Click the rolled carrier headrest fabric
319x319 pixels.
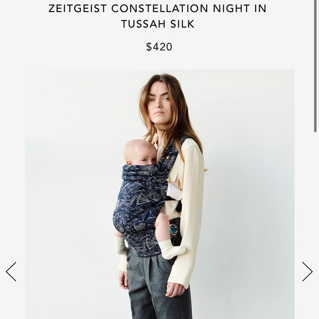(139, 173)
